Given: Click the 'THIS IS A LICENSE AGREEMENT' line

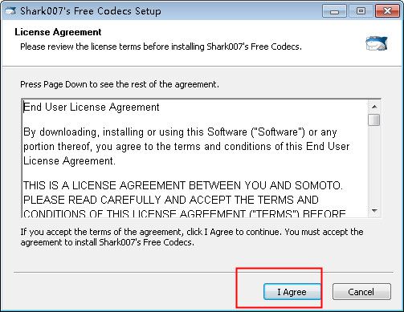Looking at the screenshot, I should (x=183, y=185).
